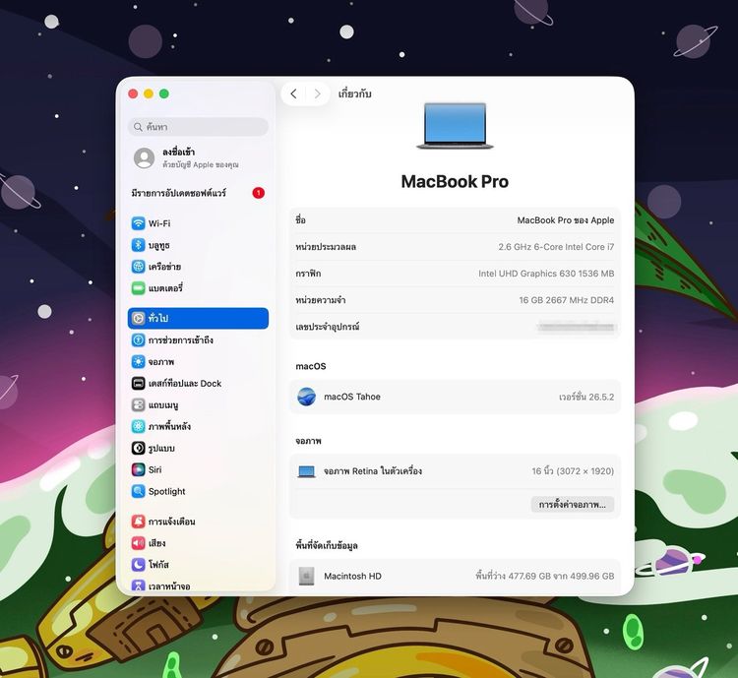Open the Network (เครือข่าย) globe icon
Image resolution: width=738 pixels, height=678 pixels.
(138, 267)
